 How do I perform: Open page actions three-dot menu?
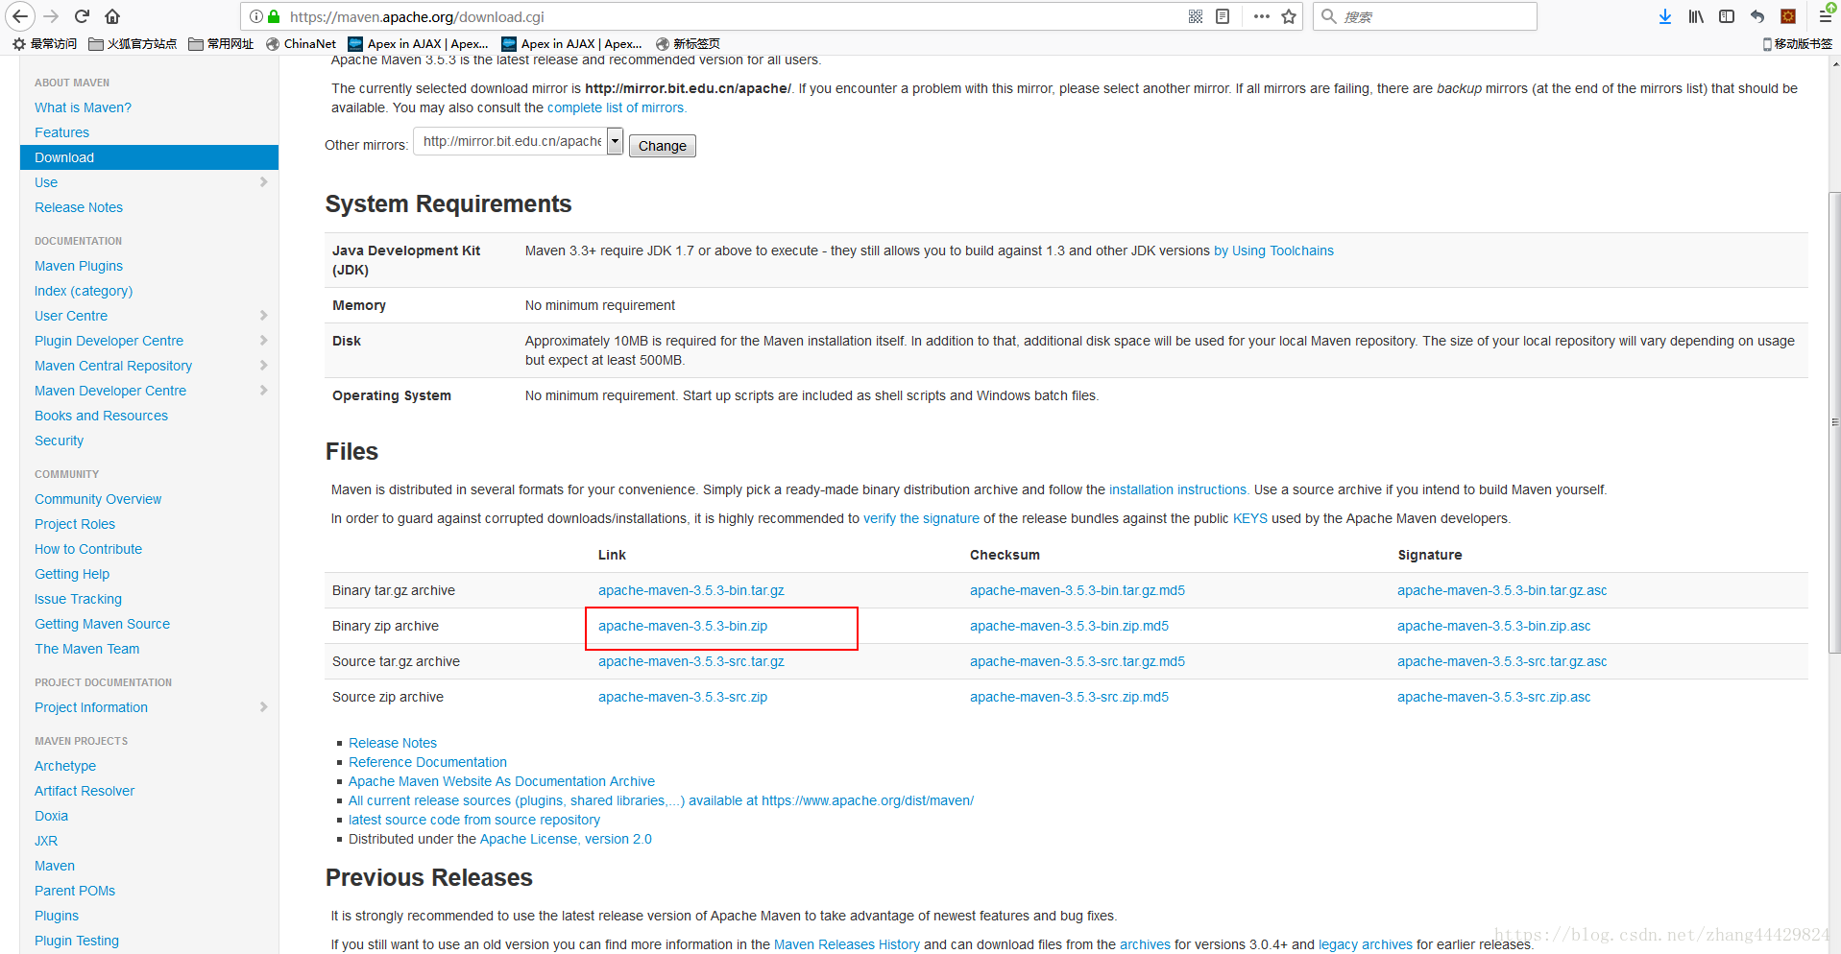point(1262,16)
